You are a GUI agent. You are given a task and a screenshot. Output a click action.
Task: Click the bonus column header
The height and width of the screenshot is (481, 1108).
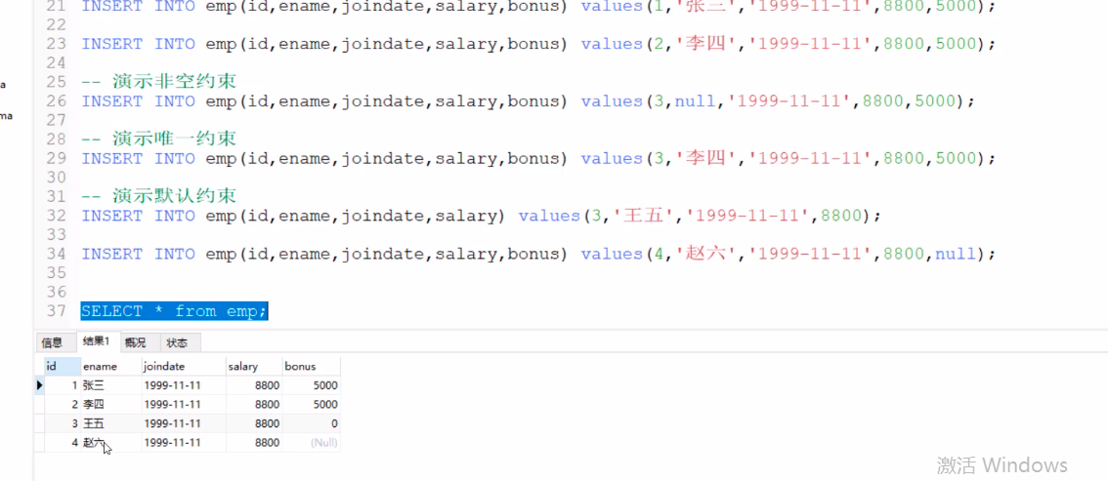pyautogui.click(x=312, y=366)
